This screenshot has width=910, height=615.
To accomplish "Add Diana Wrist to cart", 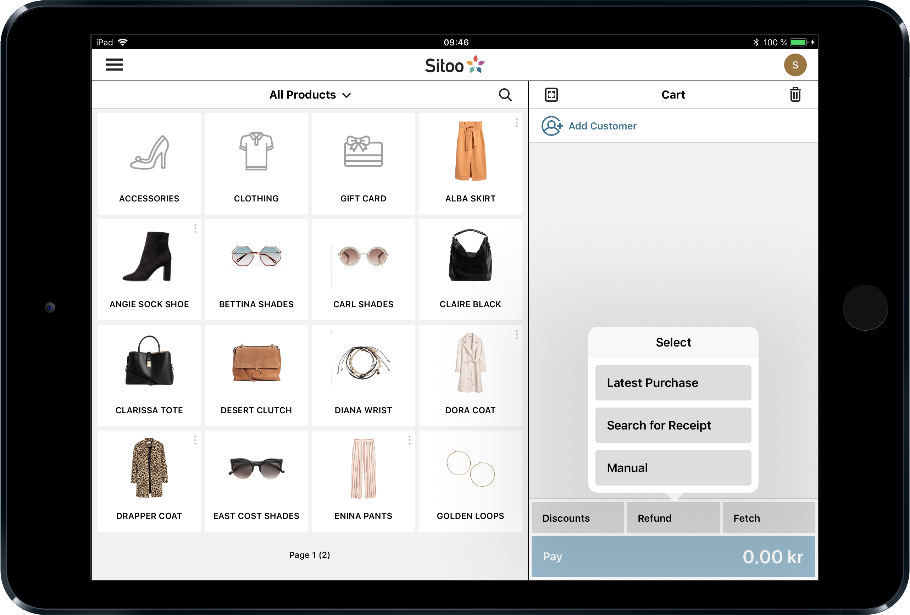I will [364, 376].
